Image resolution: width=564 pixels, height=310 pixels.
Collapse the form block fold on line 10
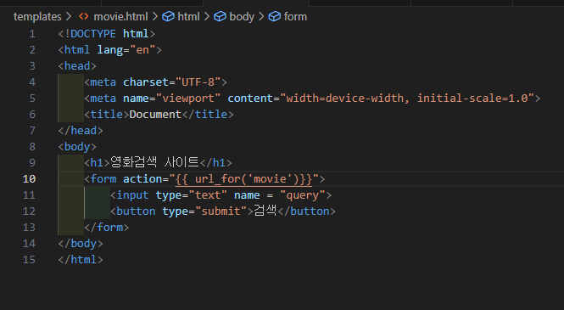[49, 179]
